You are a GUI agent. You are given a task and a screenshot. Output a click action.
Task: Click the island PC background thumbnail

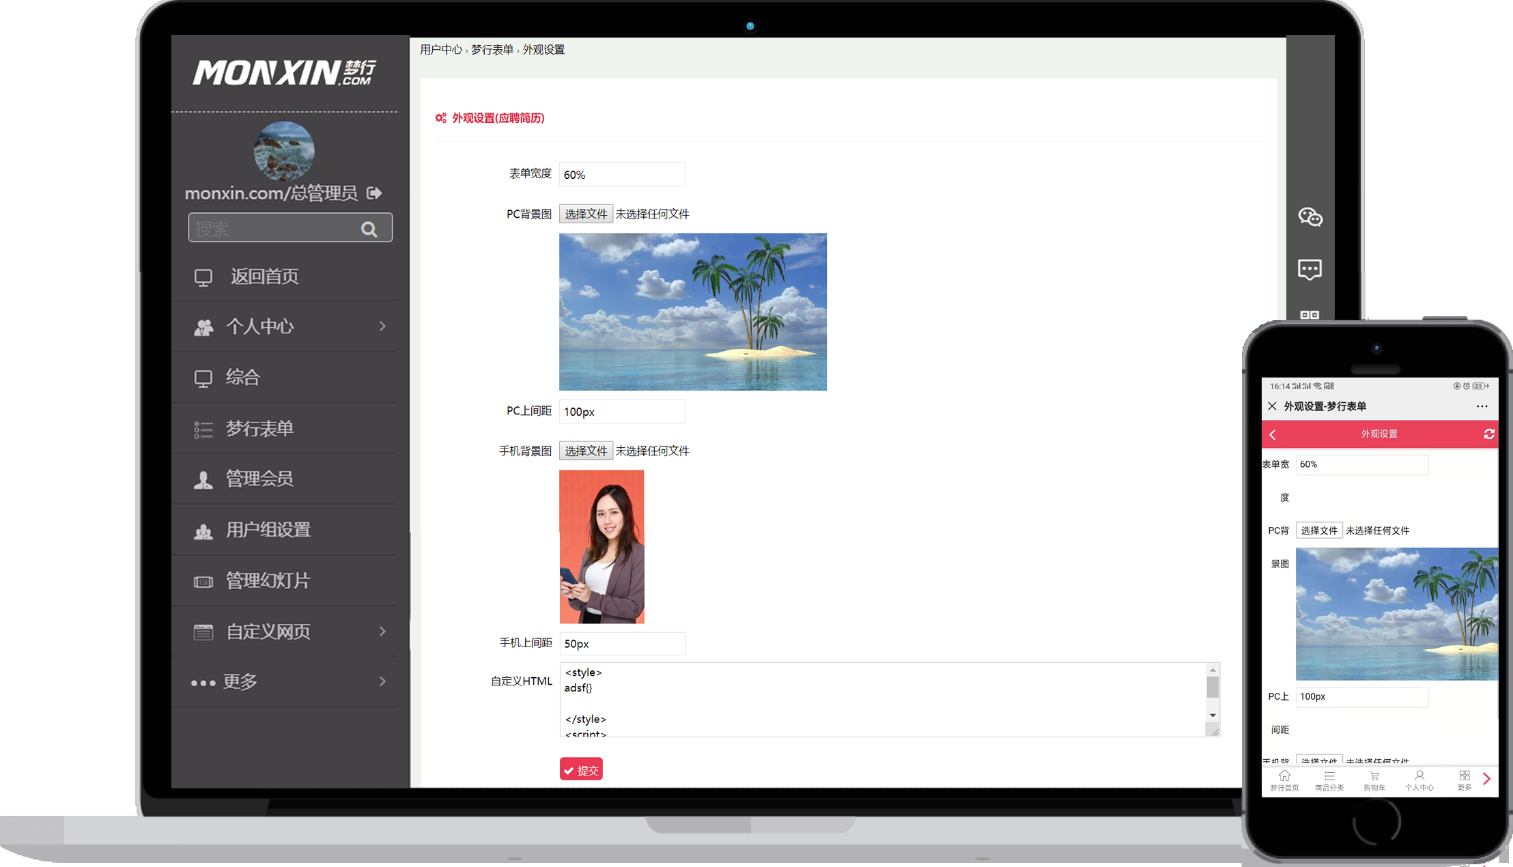coord(693,312)
